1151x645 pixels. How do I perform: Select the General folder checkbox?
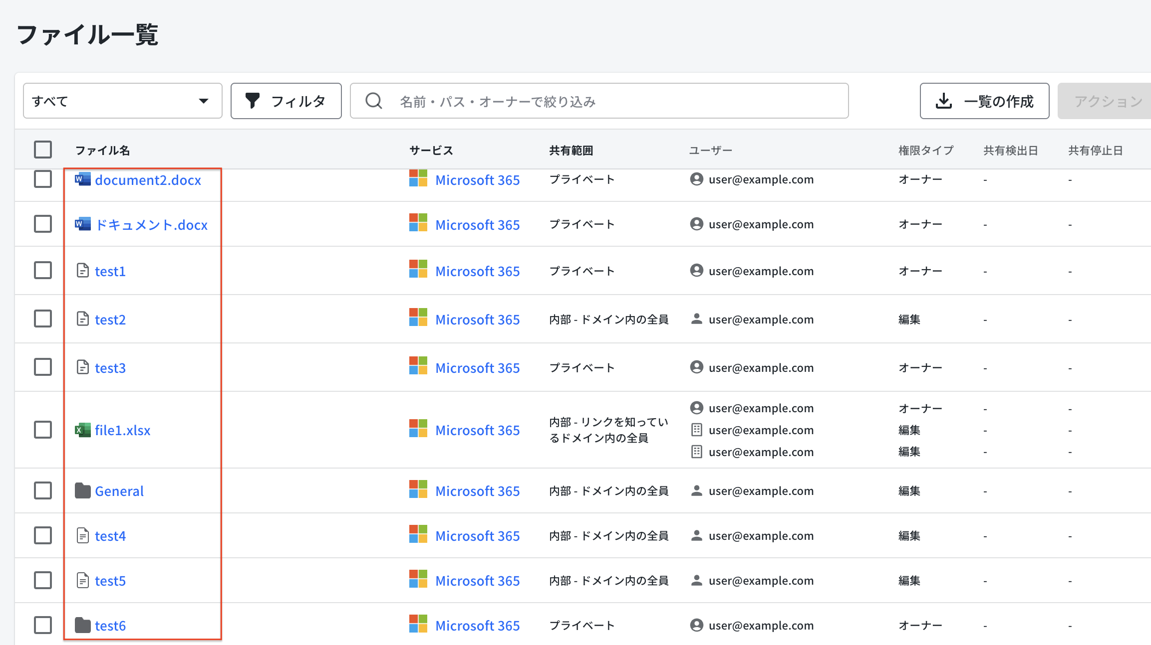[x=43, y=490]
